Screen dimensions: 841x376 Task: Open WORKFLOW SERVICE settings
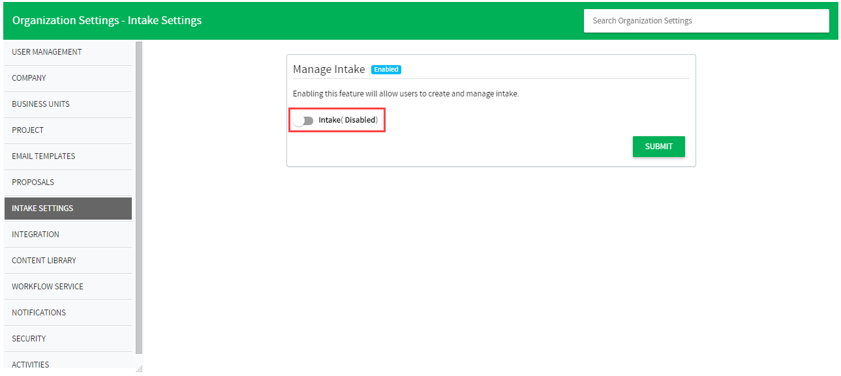68,287
